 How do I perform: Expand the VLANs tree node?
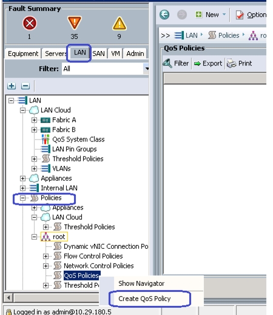click(x=34, y=169)
